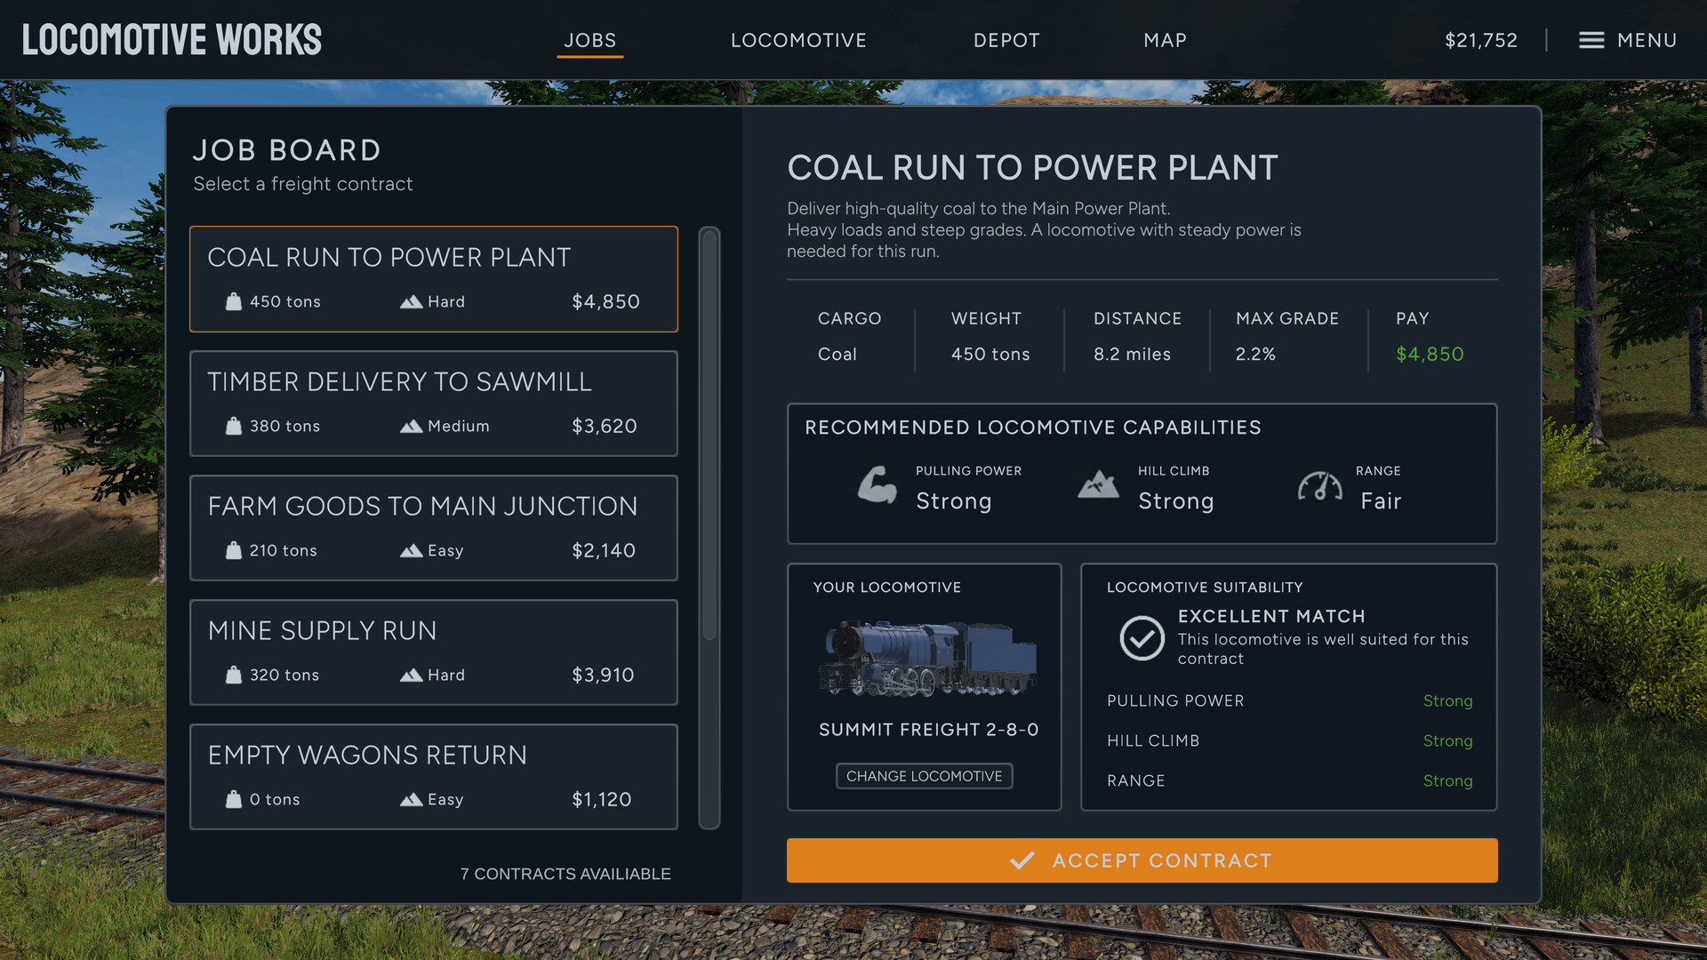The width and height of the screenshot is (1707, 960).
Task: Click the $3,620 price on Timber Delivery
Action: click(605, 426)
